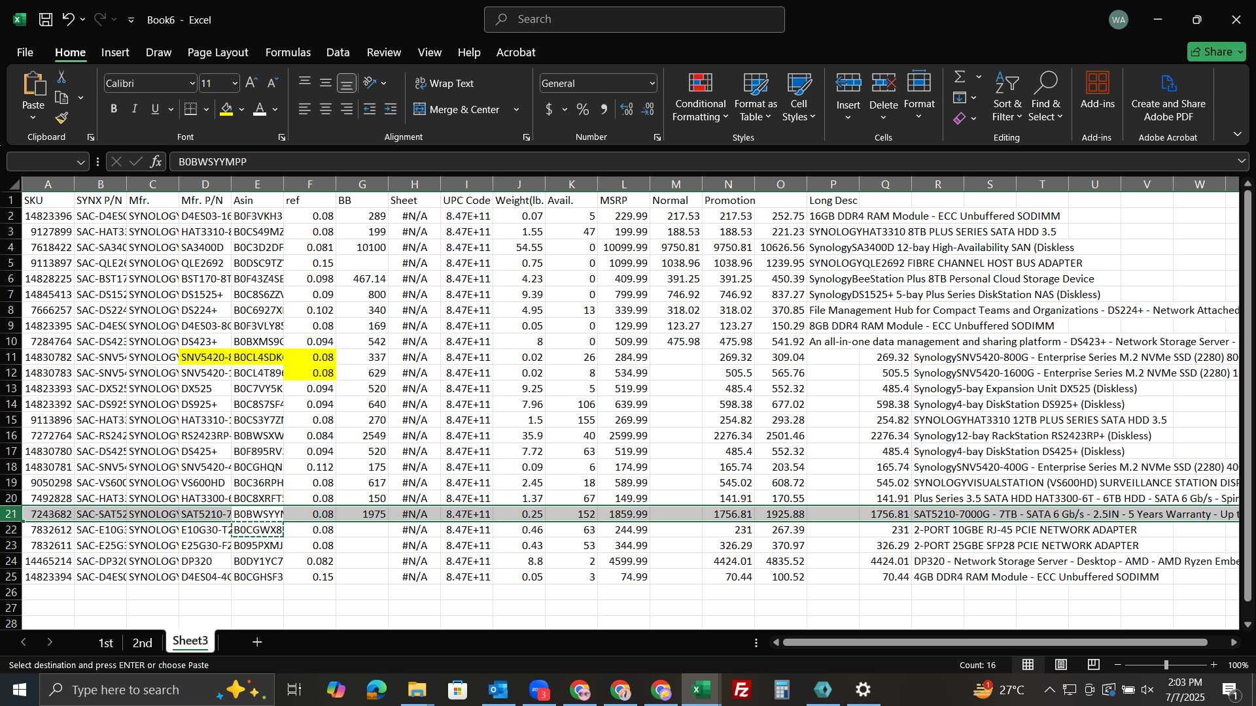Toggle Middle Align alignment
1256x706 pixels.
click(326, 83)
